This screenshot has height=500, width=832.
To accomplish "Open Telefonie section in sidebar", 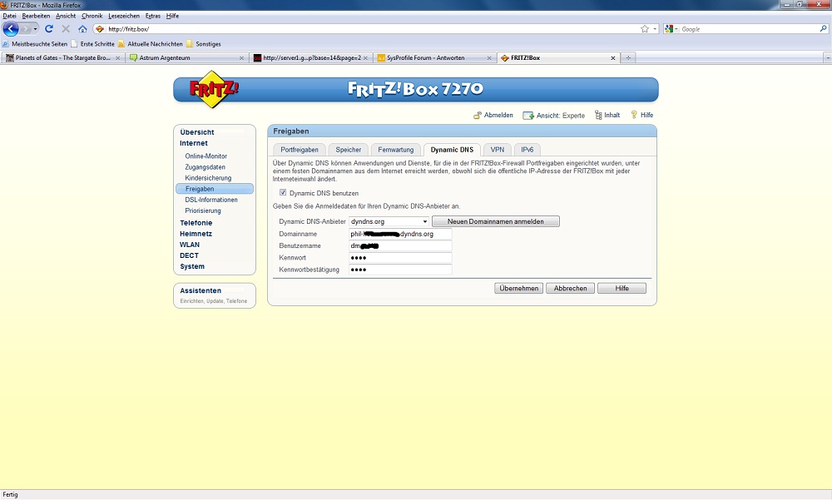I will tap(196, 223).
